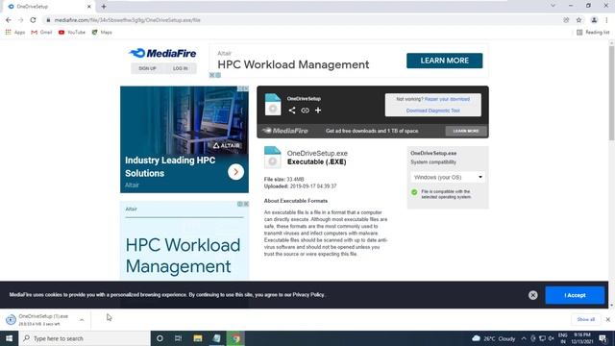Viewport: 615px width, 346px height.
Task: Open the Maps bookmark
Action: click(102, 32)
